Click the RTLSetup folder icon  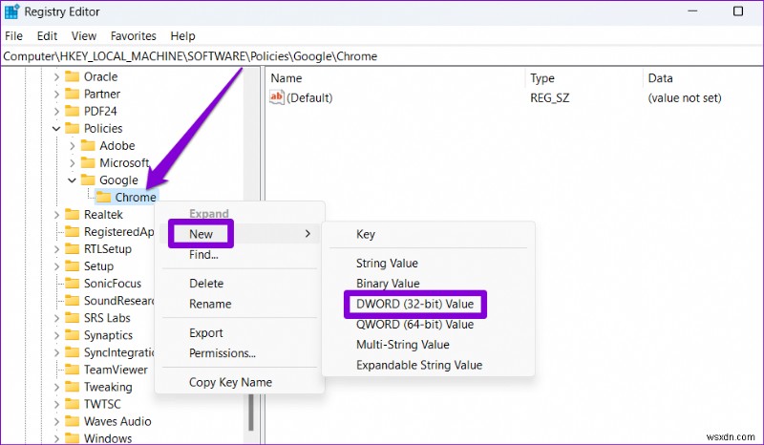[x=73, y=248]
